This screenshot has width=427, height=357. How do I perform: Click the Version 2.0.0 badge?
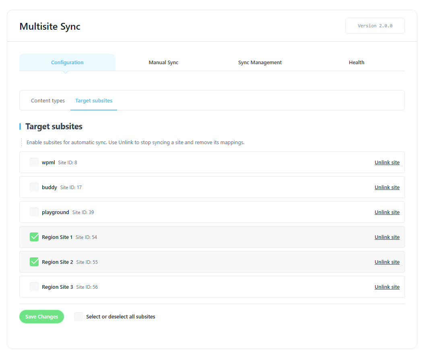coord(375,26)
